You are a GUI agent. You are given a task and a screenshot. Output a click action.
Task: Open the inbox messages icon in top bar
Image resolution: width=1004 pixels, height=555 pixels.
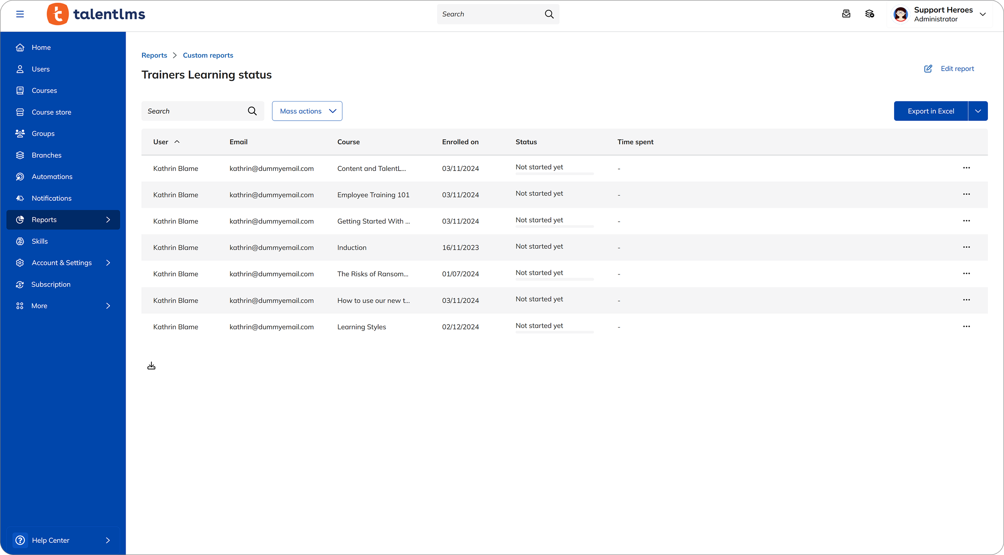click(x=846, y=14)
